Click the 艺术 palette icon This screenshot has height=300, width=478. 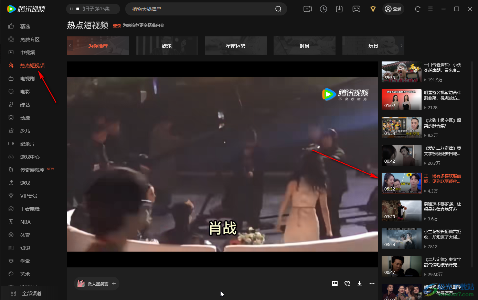coord(11,274)
